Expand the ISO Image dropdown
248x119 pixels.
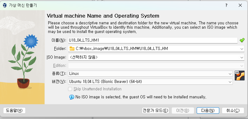coord(242,58)
